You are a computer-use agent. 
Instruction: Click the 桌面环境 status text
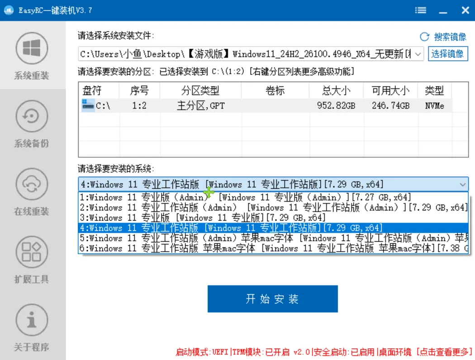coord(395,352)
